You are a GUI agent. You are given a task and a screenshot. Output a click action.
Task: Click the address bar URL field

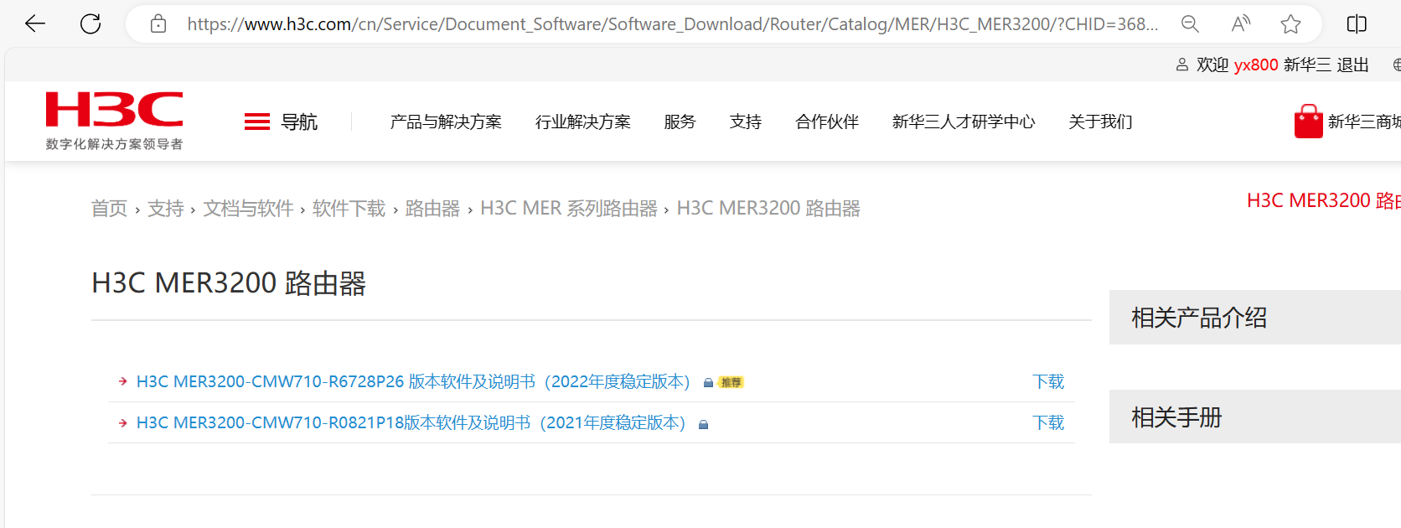[x=672, y=23]
